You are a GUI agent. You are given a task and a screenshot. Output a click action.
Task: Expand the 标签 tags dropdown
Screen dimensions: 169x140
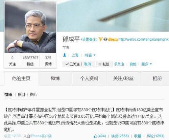[x=90, y=55]
